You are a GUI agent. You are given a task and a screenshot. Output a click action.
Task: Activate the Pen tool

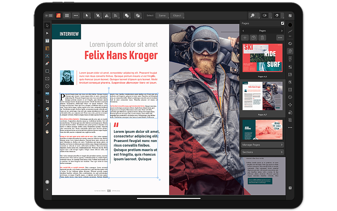(47, 63)
